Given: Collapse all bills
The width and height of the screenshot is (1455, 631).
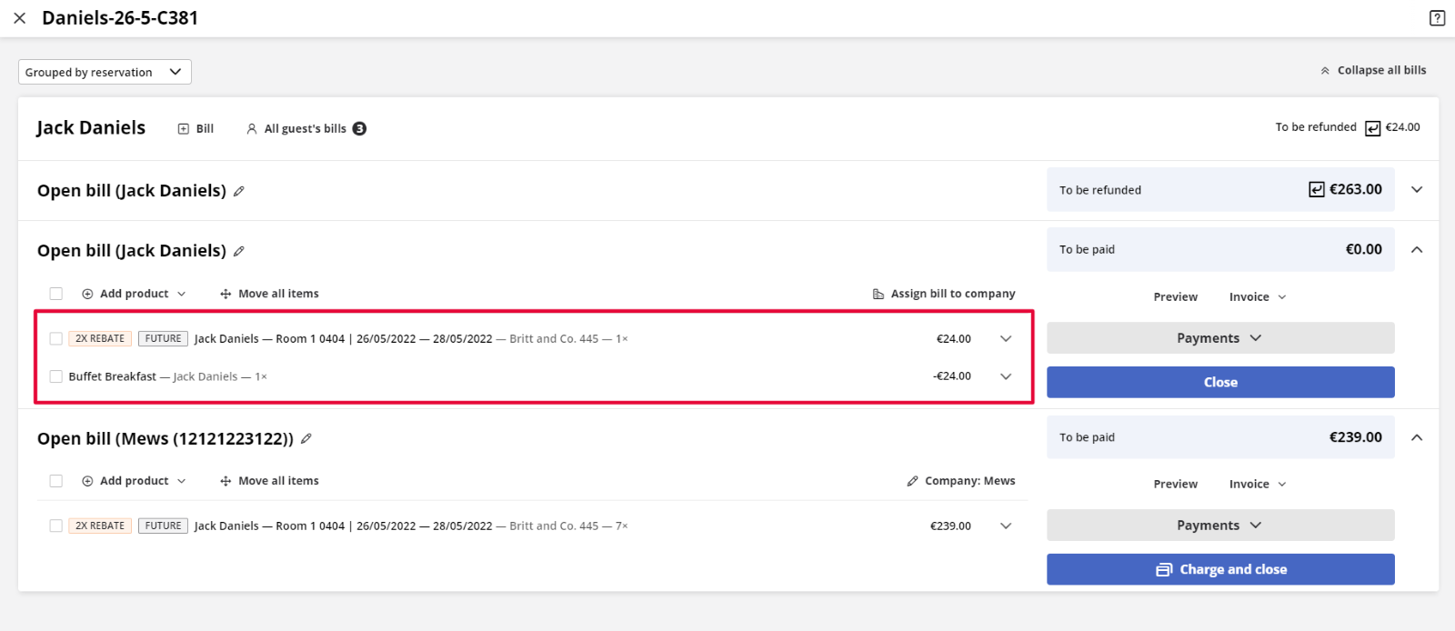Looking at the screenshot, I should [1373, 70].
